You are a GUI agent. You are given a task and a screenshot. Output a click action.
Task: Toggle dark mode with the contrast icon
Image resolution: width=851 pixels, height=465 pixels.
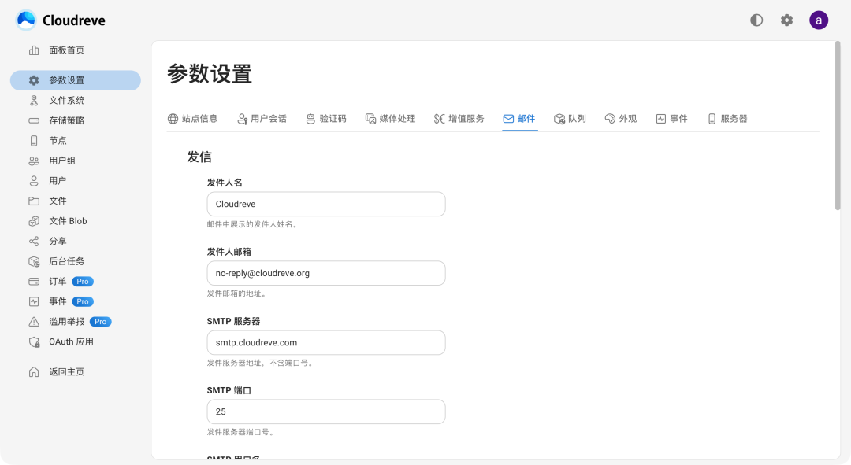tap(756, 20)
